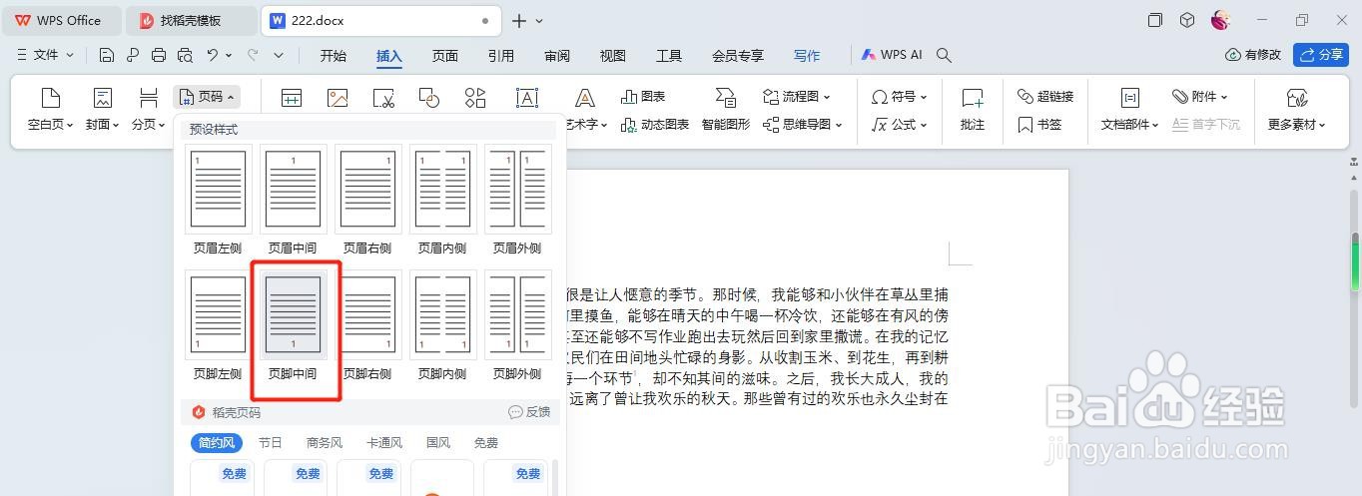Click the cube icon in title bar
The height and width of the screenshot is (496, 1362).
click(x=1187, y=20)
